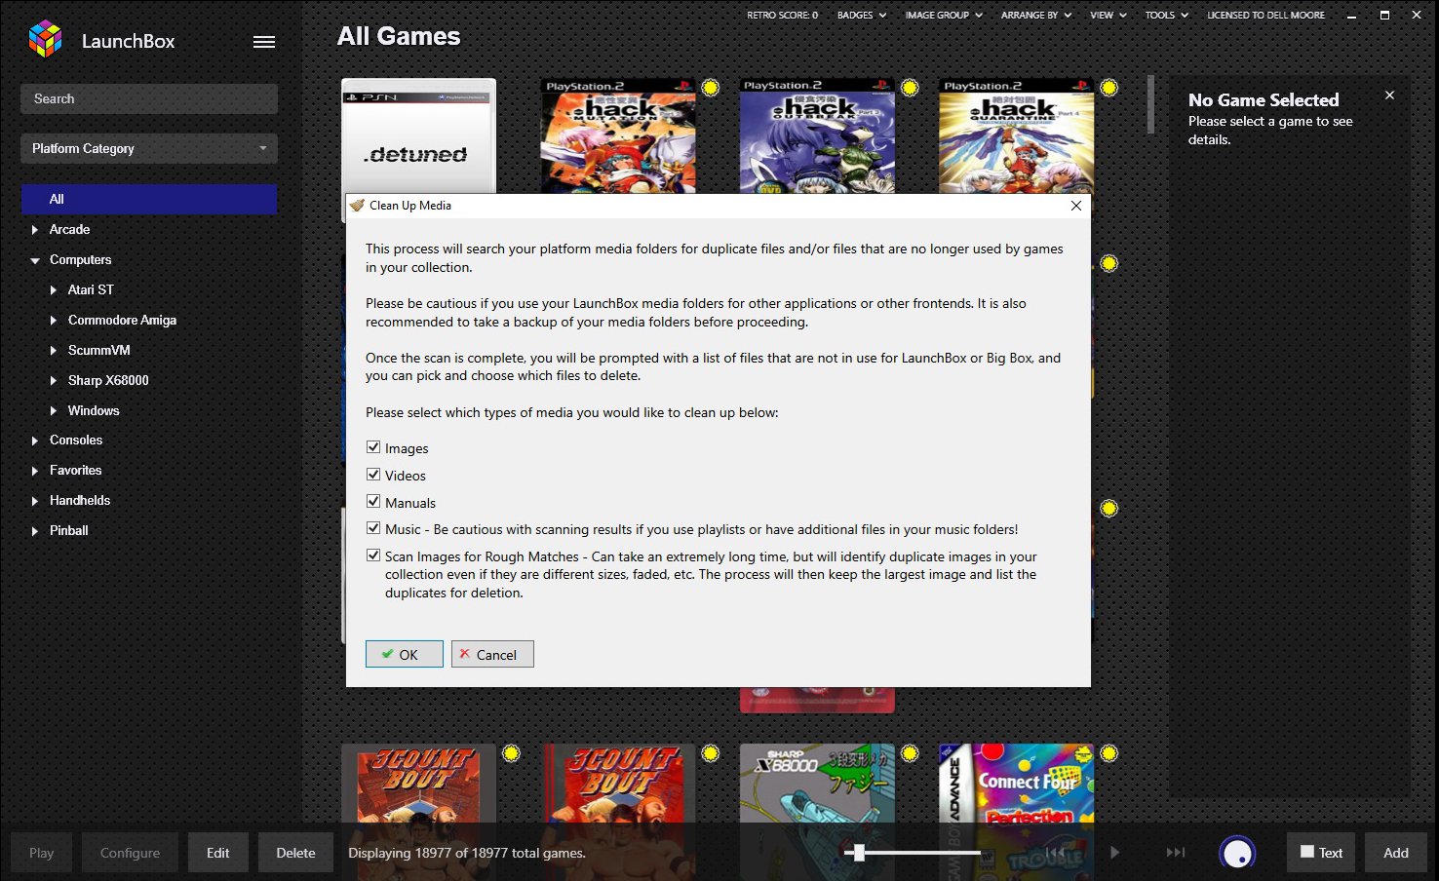Select the Commodore Amiga tree label
This screenshot has width=1439, height=881.
coord(122,320)
